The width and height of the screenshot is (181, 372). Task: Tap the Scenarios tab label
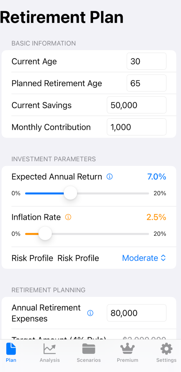(89, 360)
